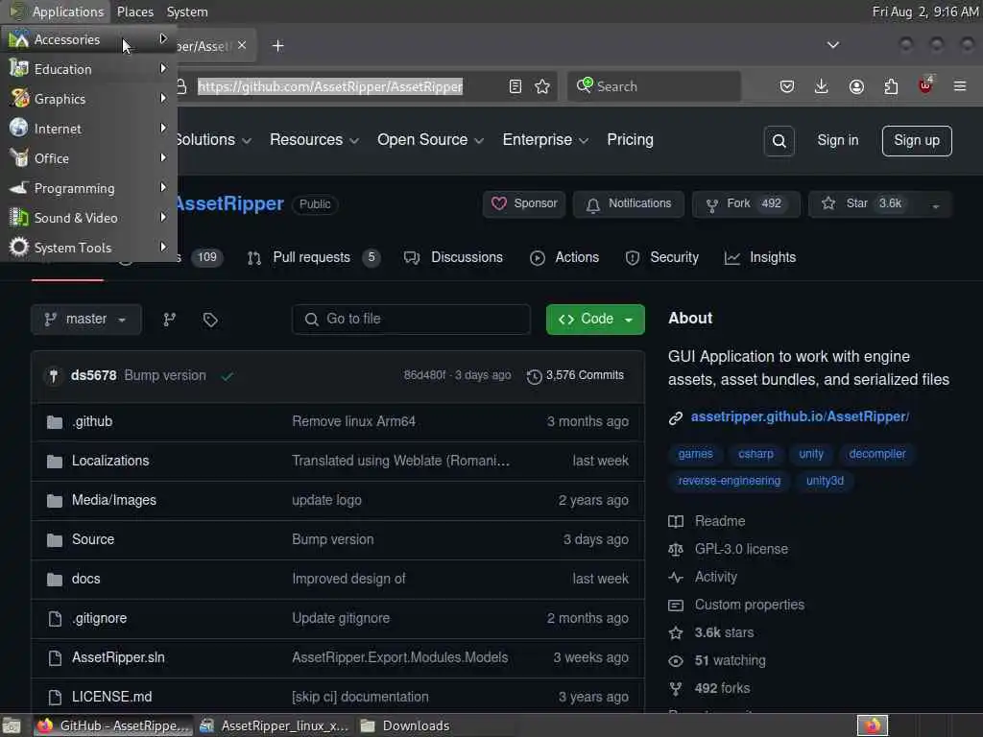Open the LICENSE.md file
Screen dimensions: 983x737
pos(111,697)
